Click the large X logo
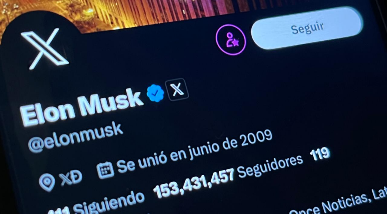The height and width of the screenshot is (214, 387). coord(45,48)
